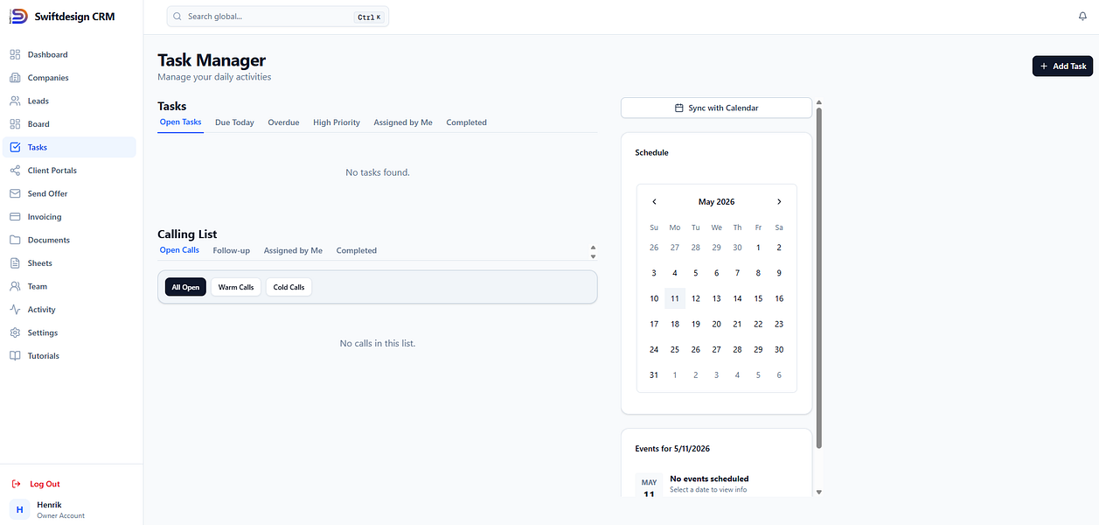Click the Calling List tabs scroll up arrow
The width and height of the screenshot is (1099, 525).
[593, 247]
